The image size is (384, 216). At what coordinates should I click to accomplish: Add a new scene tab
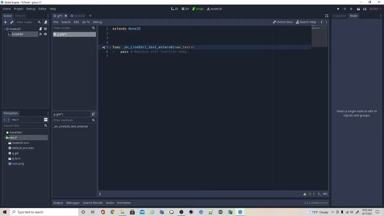click(90, 16)
